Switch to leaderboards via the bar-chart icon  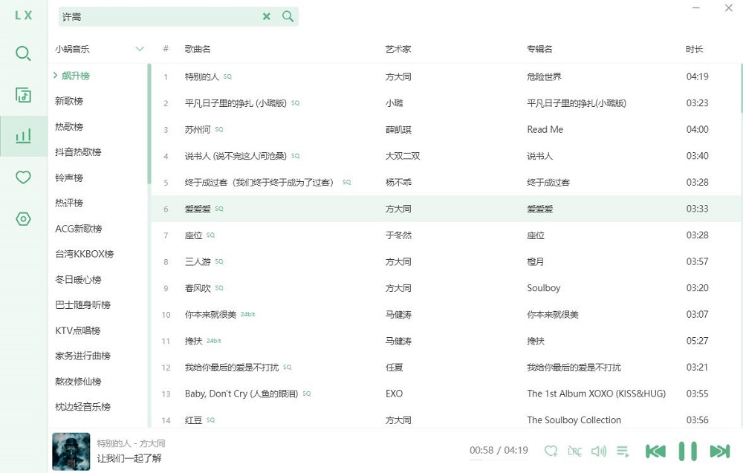pyautogui.click(x=22, y=136)
